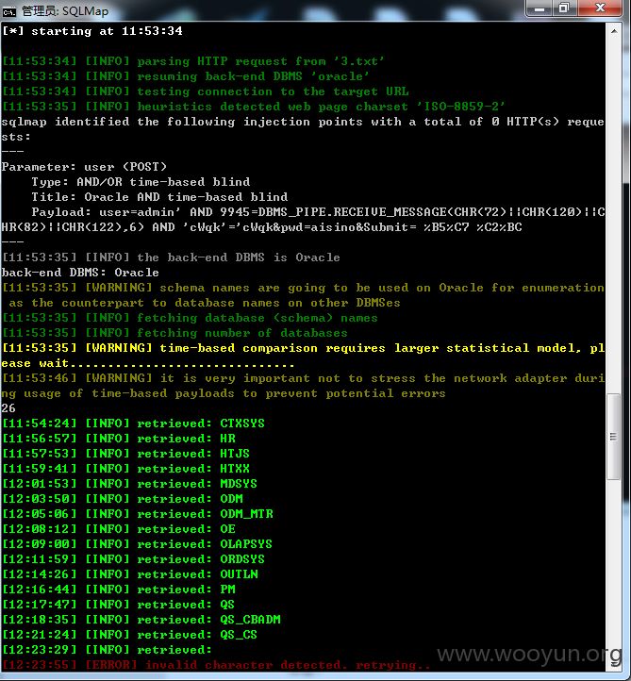Click 'the back-end DBMS is Oracle' info line

(171, 257)
